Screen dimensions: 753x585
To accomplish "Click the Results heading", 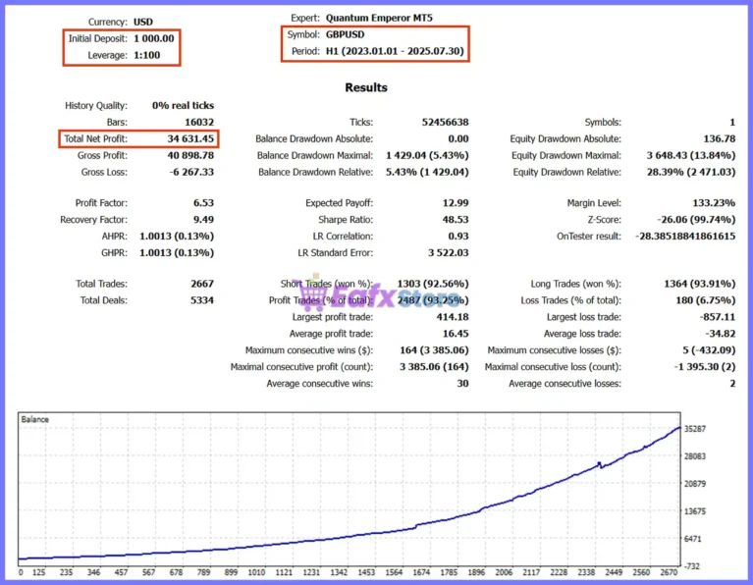I will point(366,87).
